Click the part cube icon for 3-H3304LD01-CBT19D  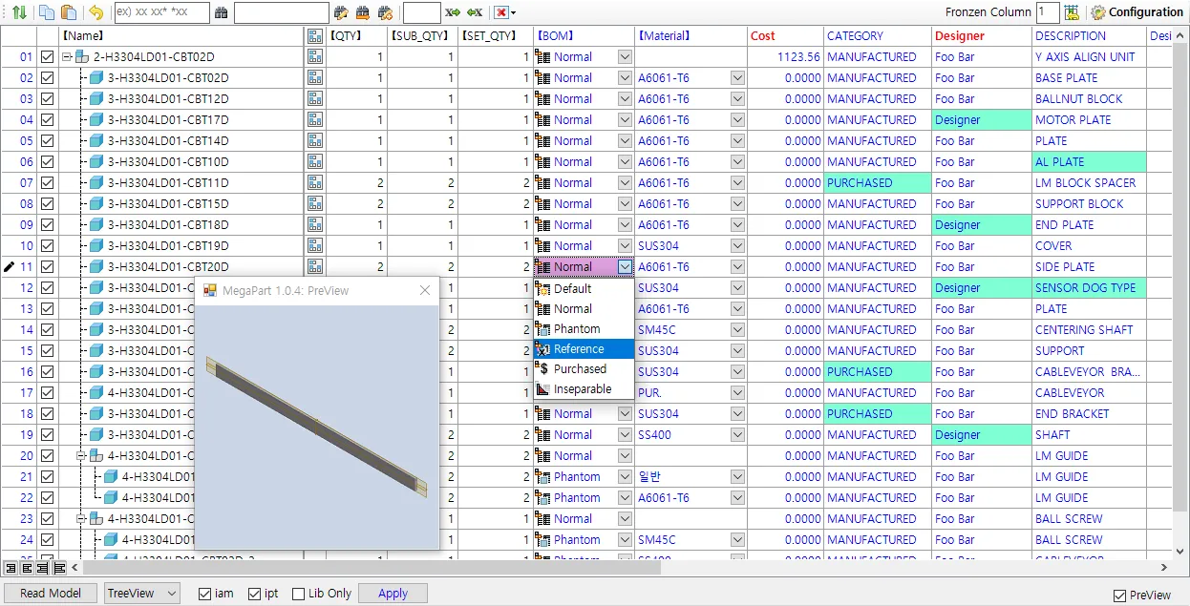(96, 245)
